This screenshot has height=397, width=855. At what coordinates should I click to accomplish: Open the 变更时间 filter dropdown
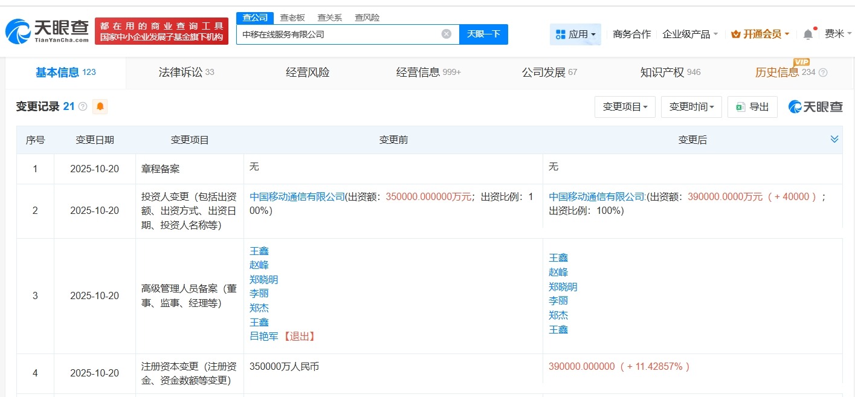(691, 106)
